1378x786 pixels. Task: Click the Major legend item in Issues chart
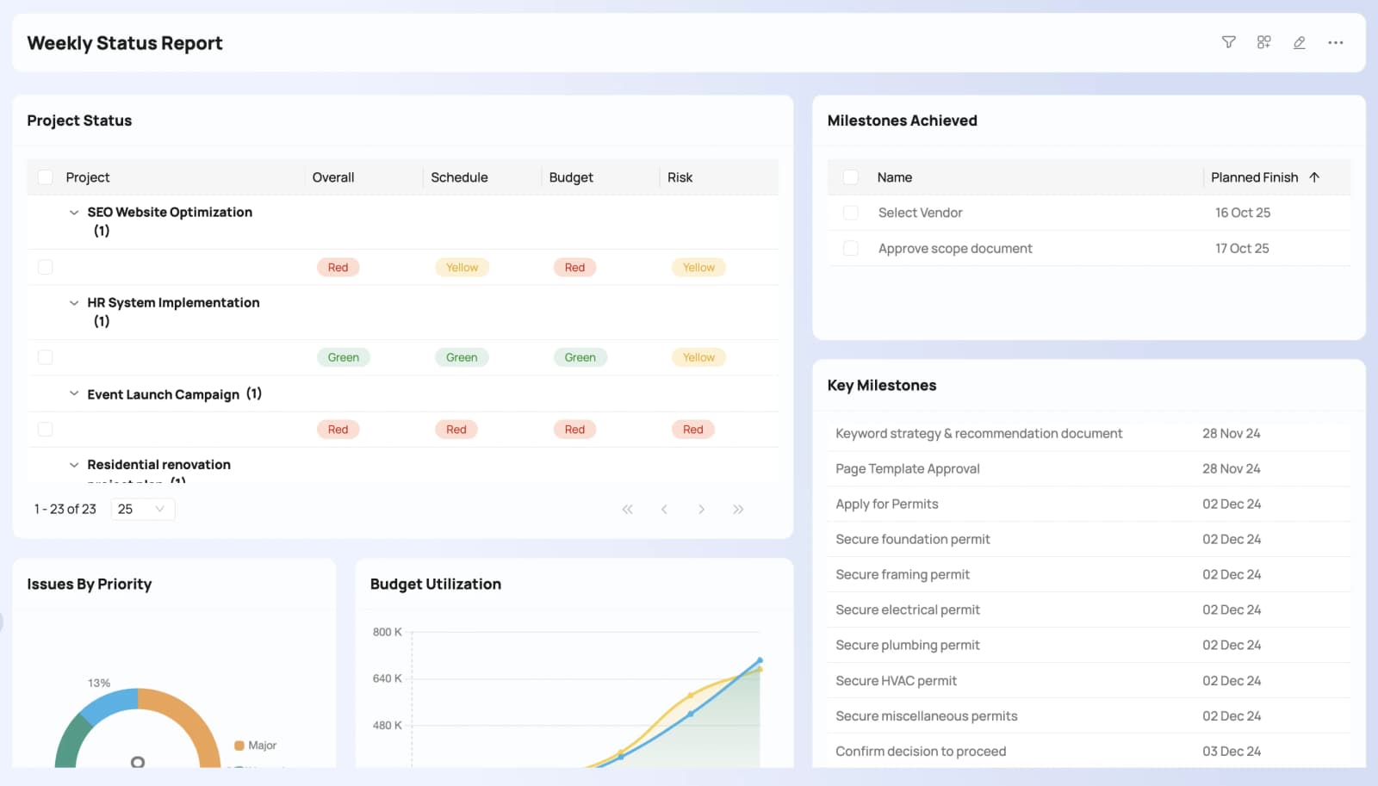pyautogui.click(x=256, y=746)
